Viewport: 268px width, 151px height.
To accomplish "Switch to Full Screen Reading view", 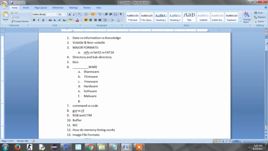I will (219, 141).
